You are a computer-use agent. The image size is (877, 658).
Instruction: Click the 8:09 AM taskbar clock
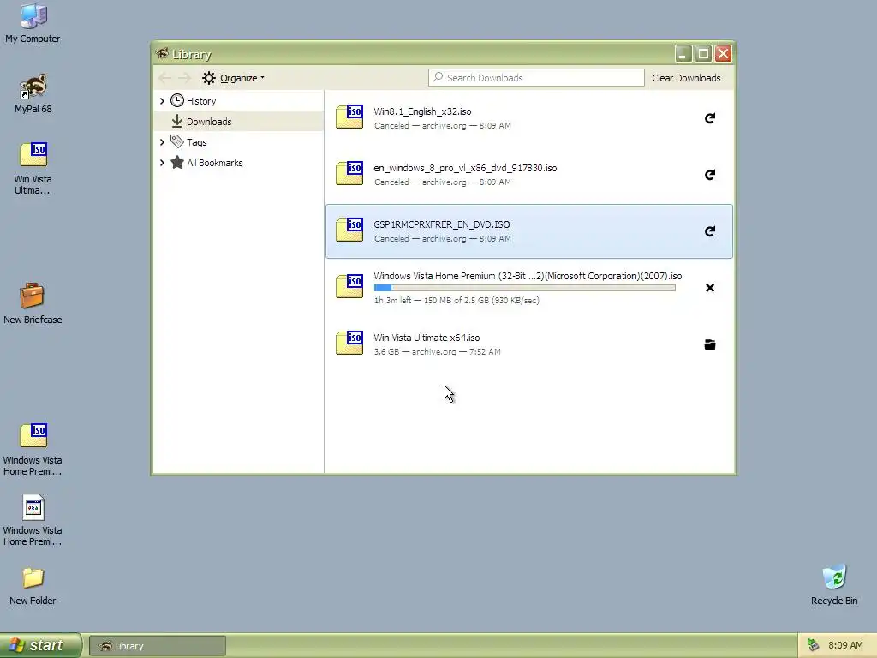845,645
